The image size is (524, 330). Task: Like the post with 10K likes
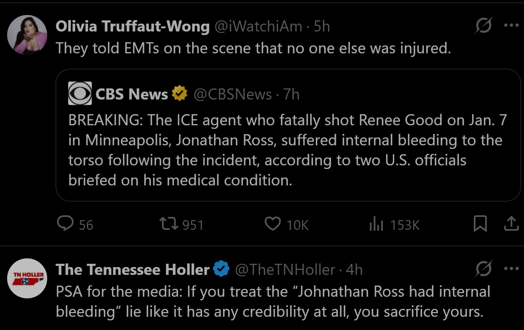click(273, 224)
